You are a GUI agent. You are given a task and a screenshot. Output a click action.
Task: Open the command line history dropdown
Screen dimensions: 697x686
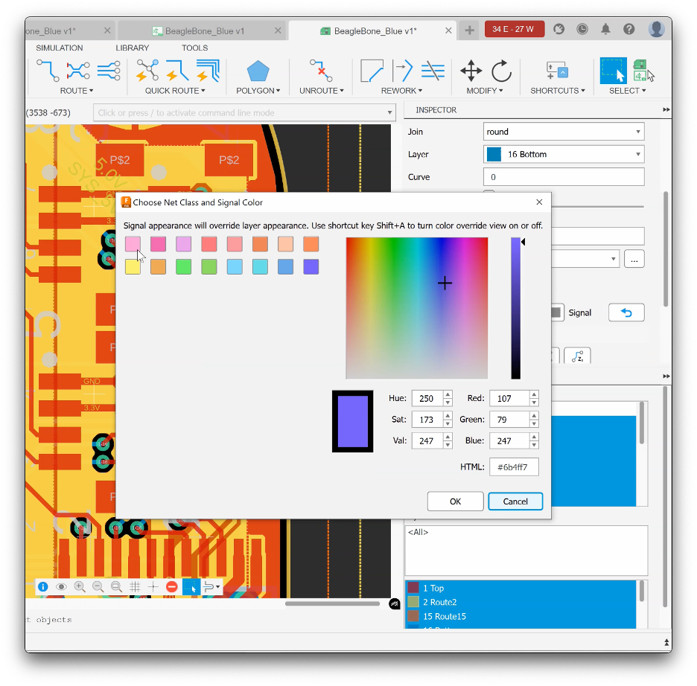[x=389, y=113]
